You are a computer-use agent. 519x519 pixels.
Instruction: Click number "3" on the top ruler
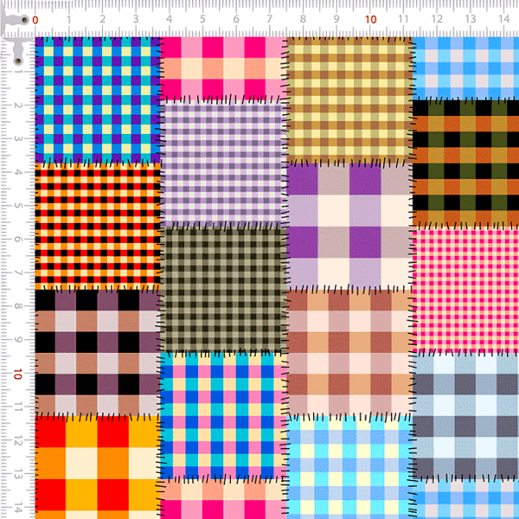click(x=136, y=19)
